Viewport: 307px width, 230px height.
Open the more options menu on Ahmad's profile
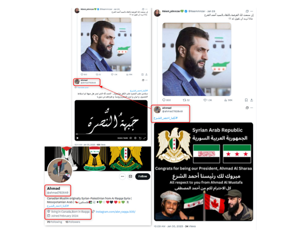click(122, 176)
